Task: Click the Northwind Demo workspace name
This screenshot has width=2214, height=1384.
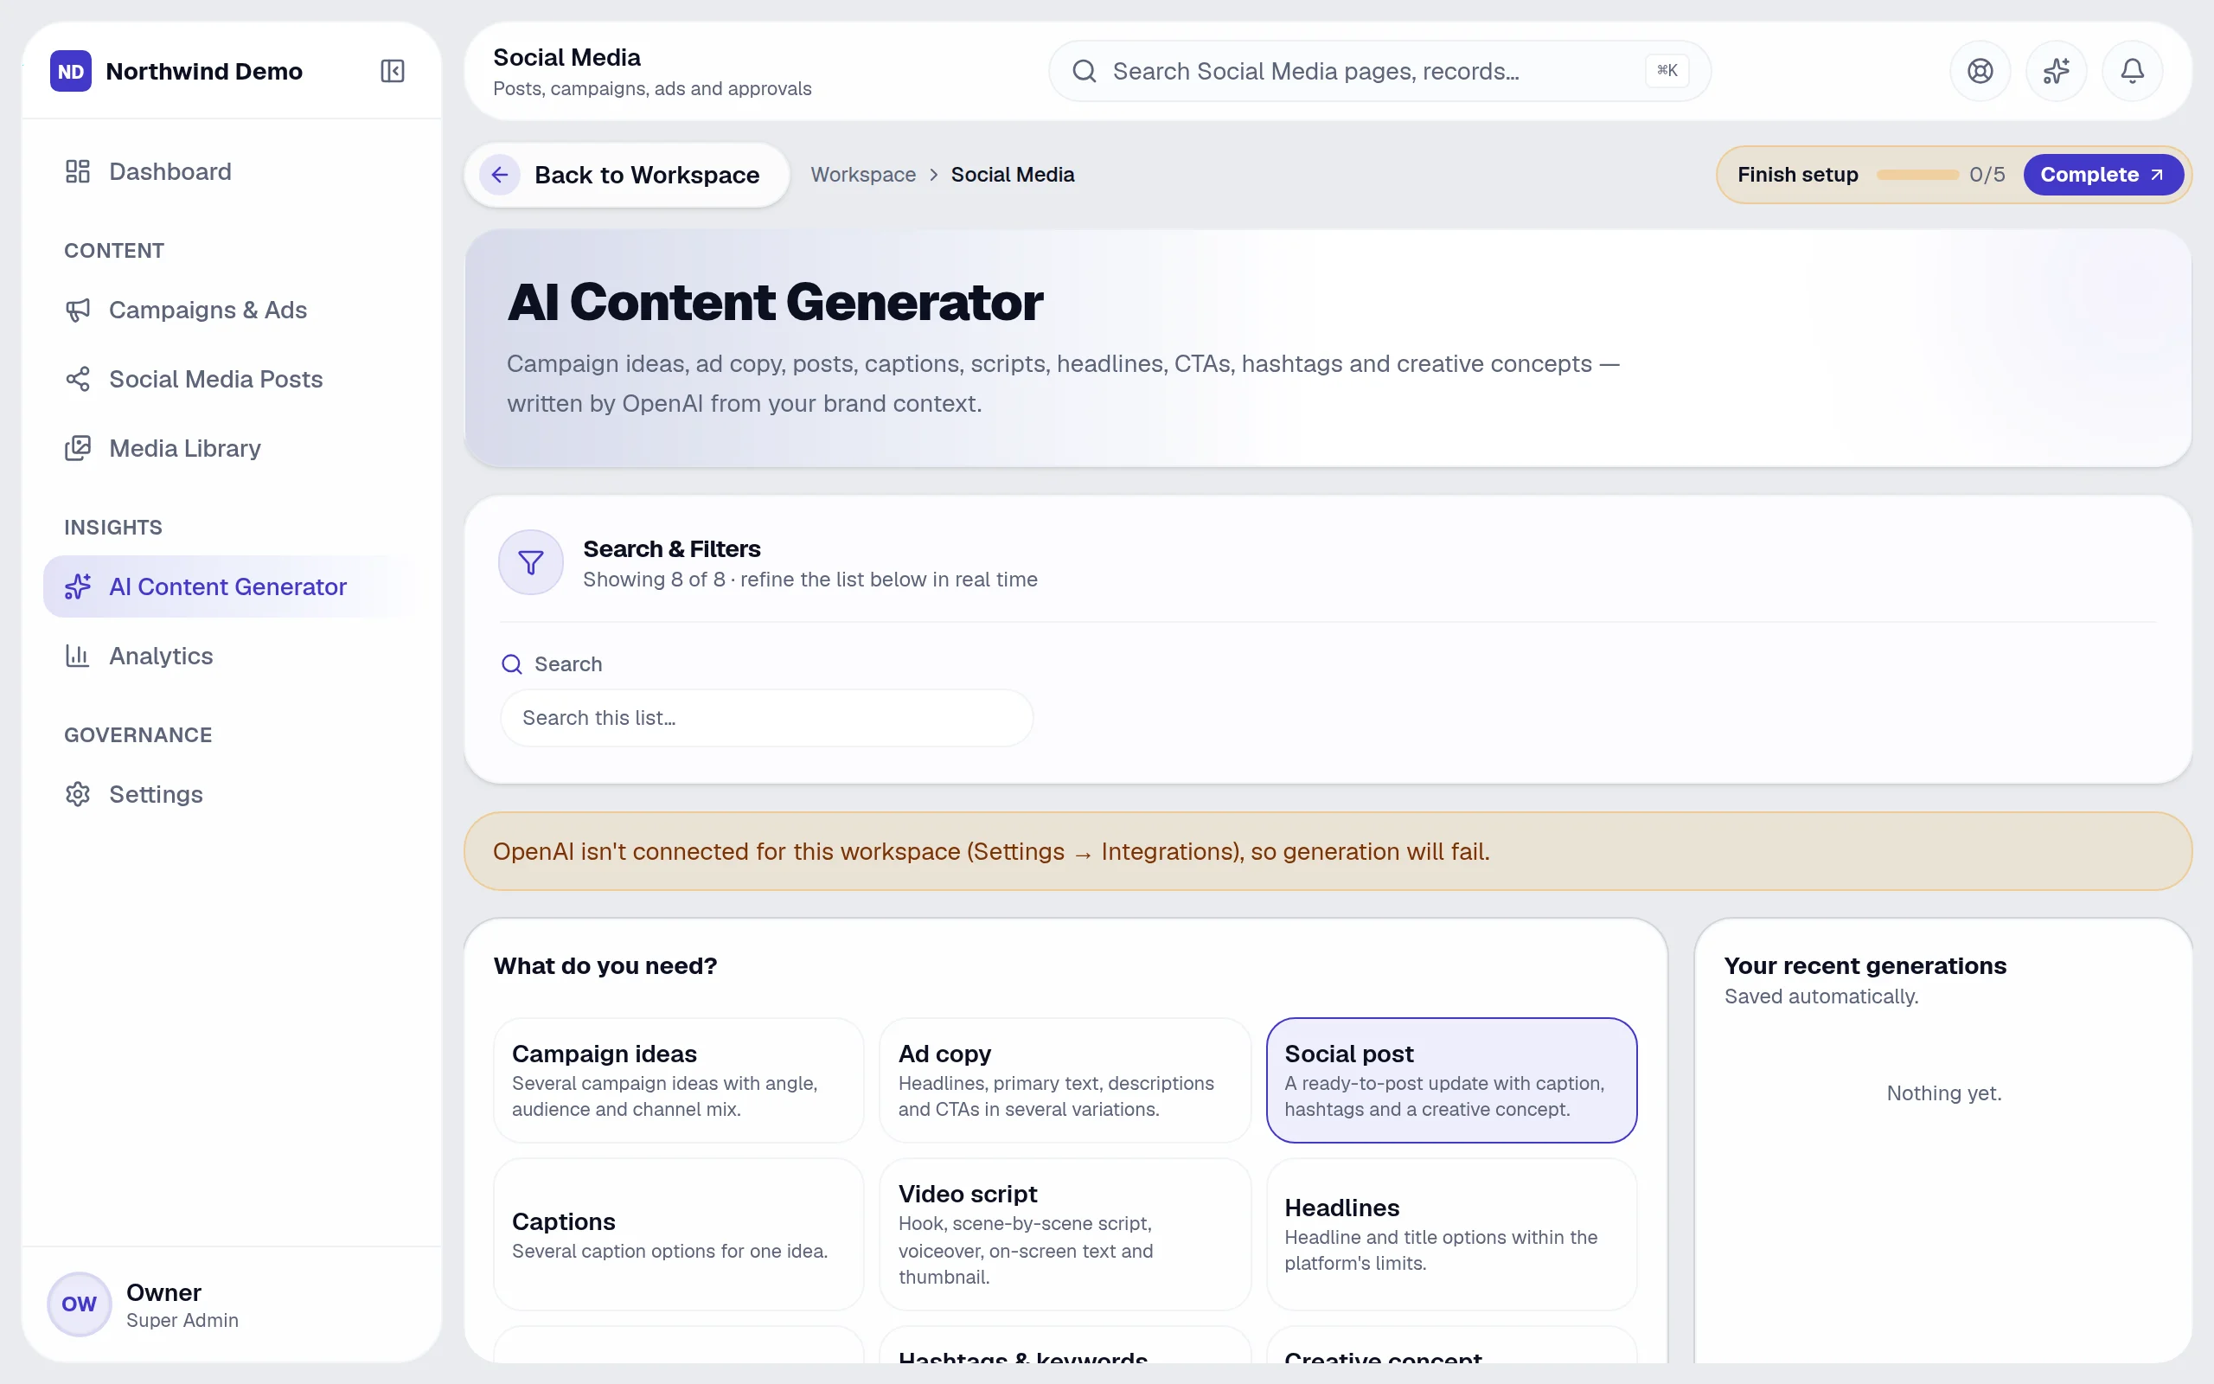Action: click(x=204, y=70)
